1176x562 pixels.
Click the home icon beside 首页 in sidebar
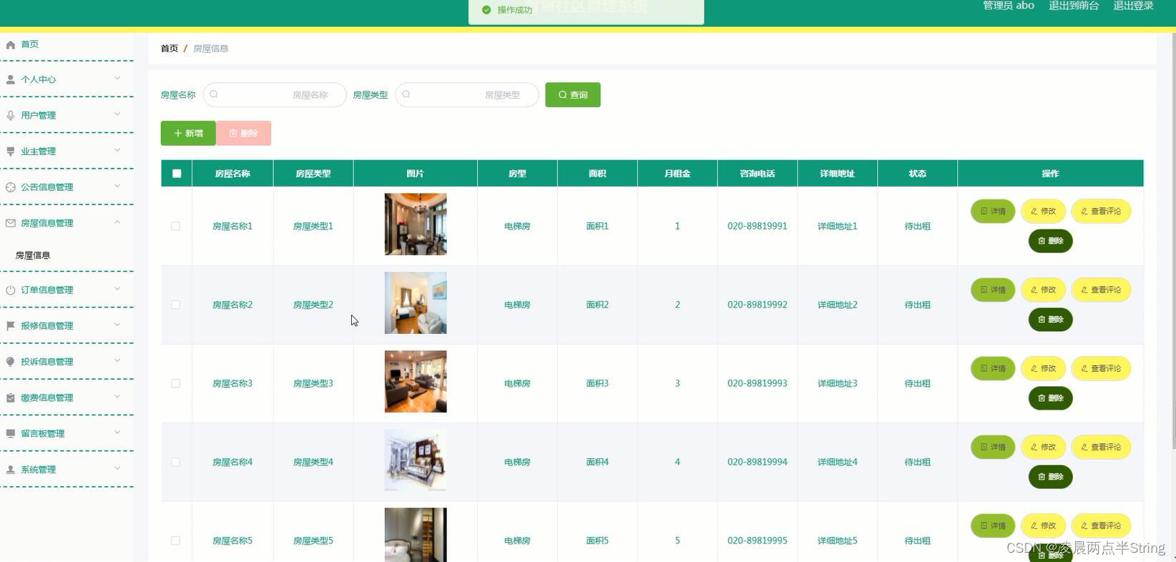point(11,44)
